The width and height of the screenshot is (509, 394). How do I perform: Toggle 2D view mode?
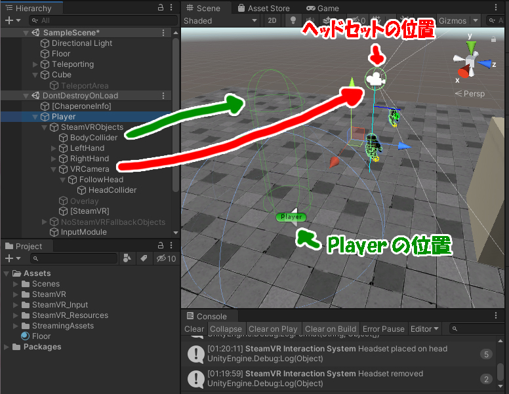272,21
